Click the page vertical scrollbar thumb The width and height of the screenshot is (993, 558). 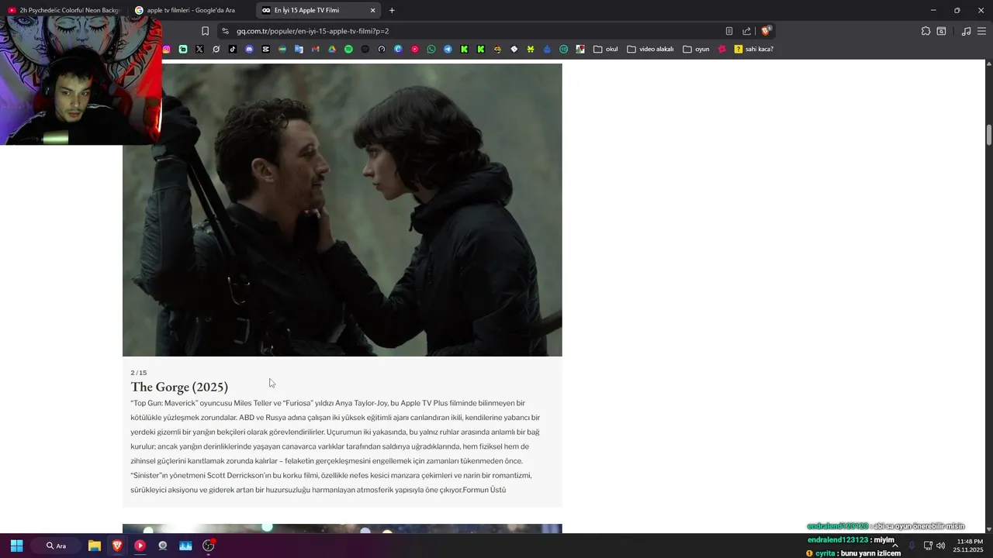[988, 134]
